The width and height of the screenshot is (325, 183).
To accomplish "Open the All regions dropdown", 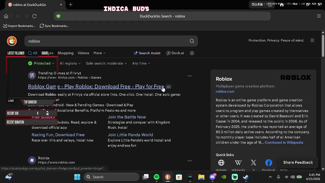I will click(70, 63).
